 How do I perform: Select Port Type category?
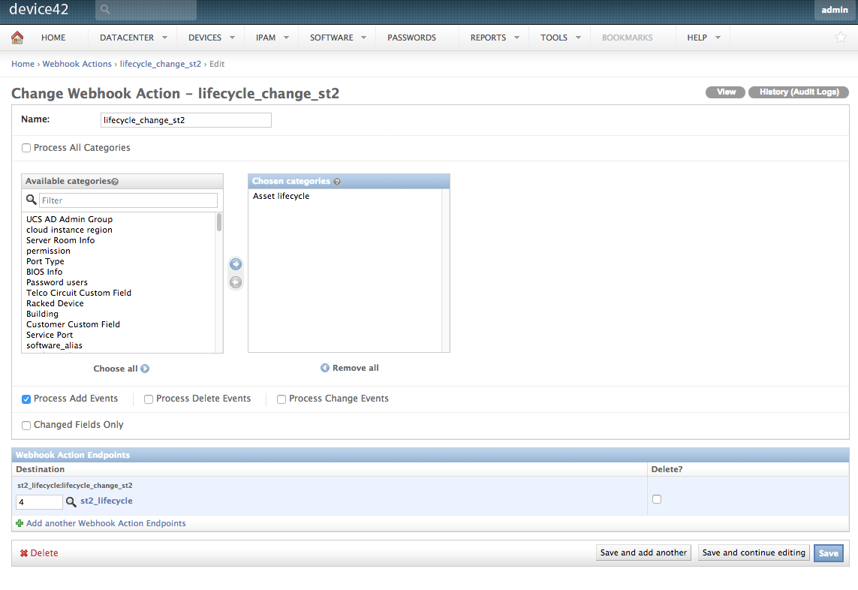coord(46,262)
